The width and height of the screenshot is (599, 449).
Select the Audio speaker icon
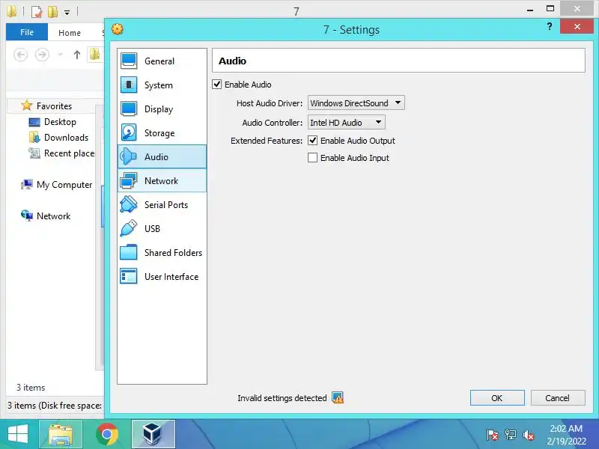[x=129, y=156]
